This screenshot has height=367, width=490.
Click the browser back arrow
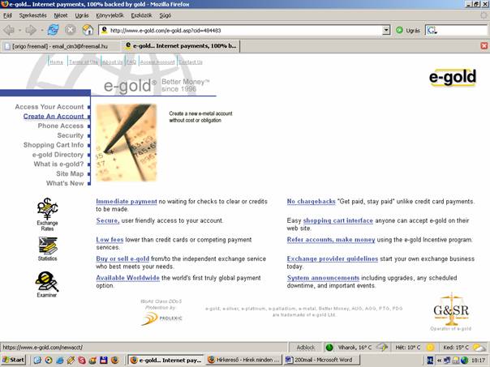coord(9,30)
